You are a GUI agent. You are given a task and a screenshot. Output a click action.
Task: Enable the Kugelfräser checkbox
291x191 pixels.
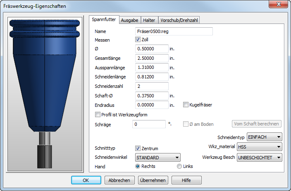tap(186, 105)
